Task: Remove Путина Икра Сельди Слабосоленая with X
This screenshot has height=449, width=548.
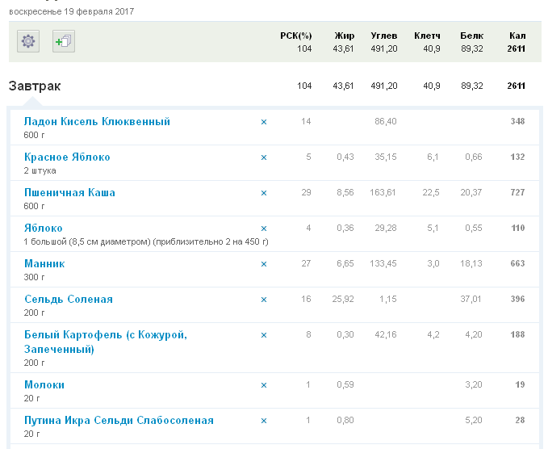Action: pos(263,421)
